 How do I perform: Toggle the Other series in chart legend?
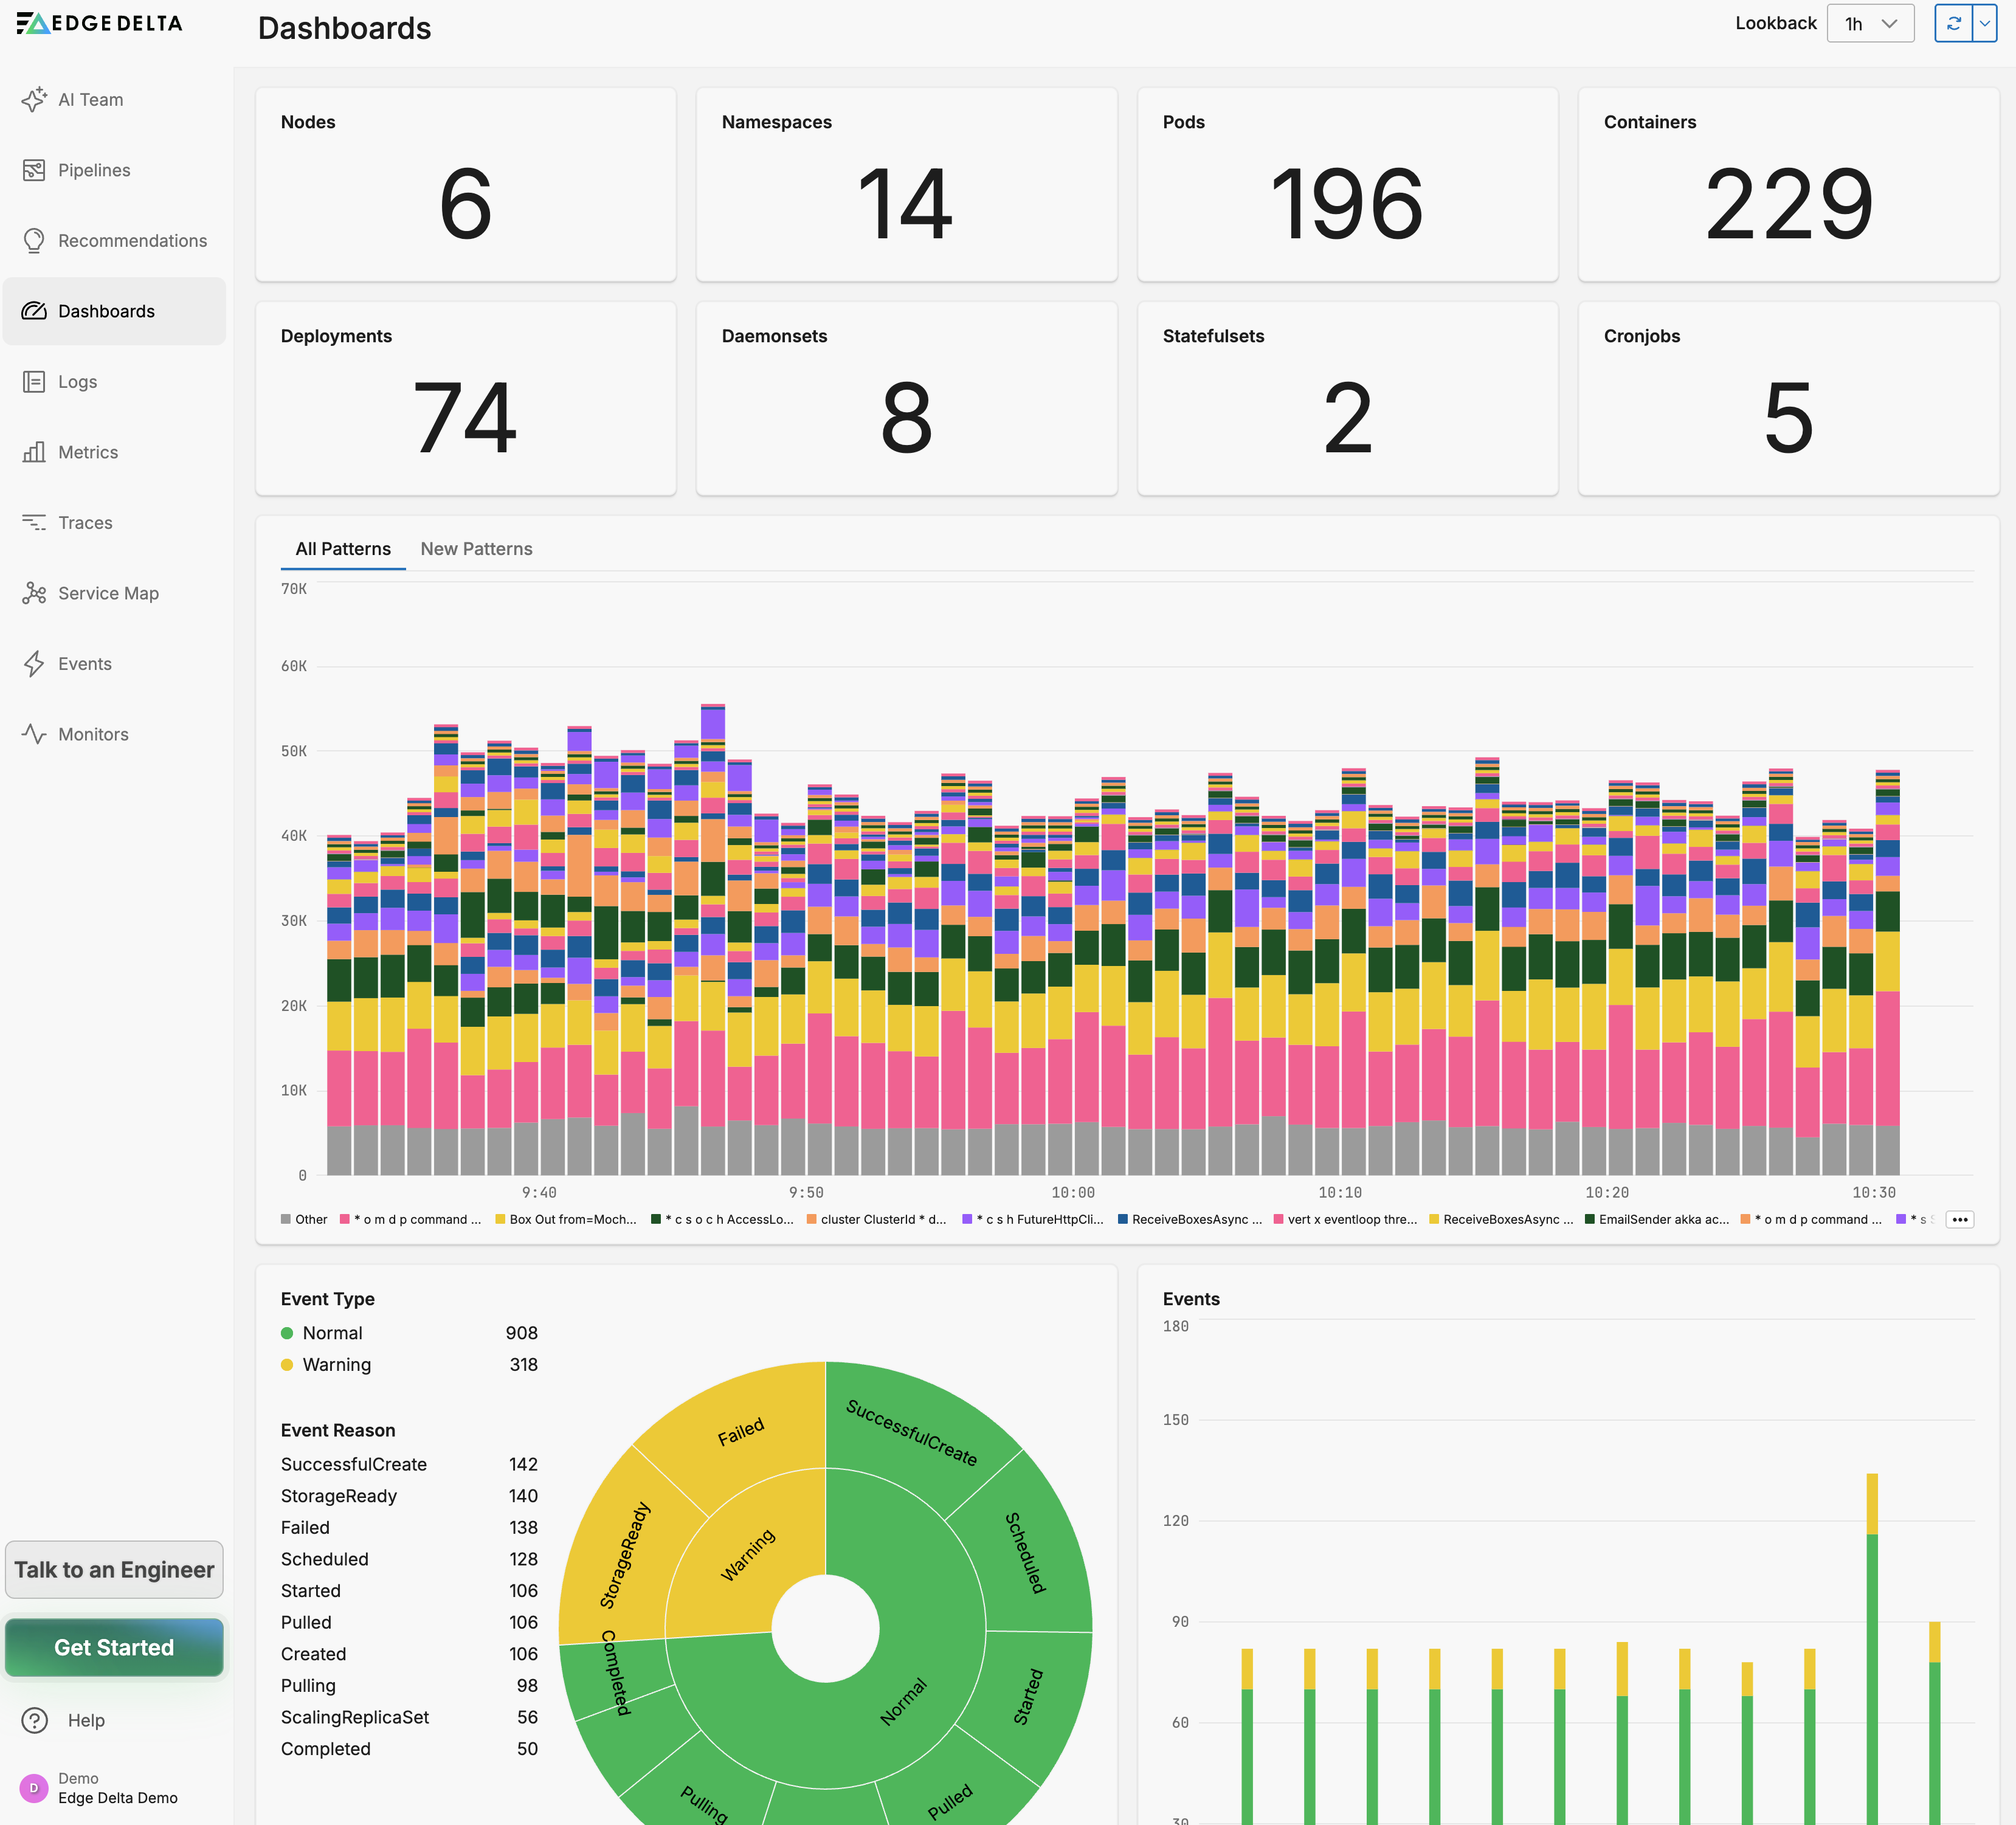click(305, 1219)
